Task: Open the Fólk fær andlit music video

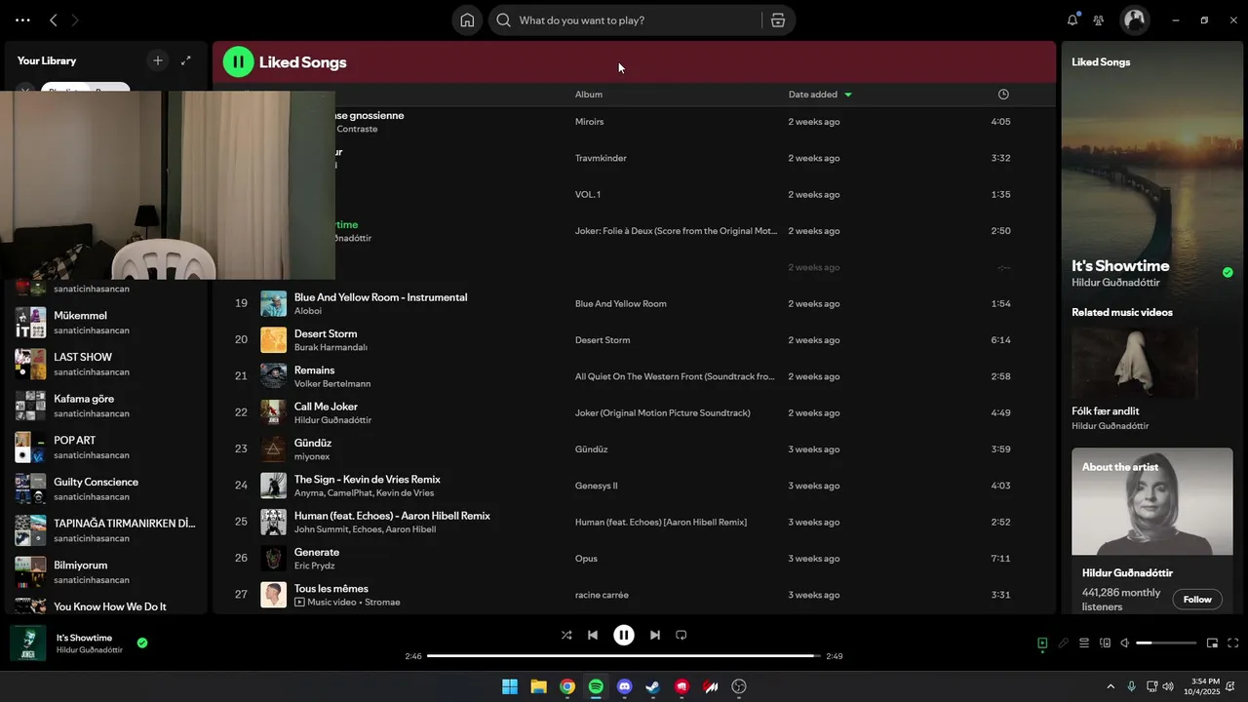Action: coord(1106,411)
